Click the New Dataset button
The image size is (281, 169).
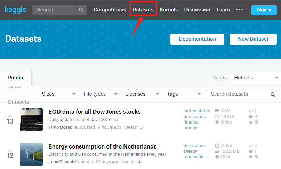click(253, 39)
